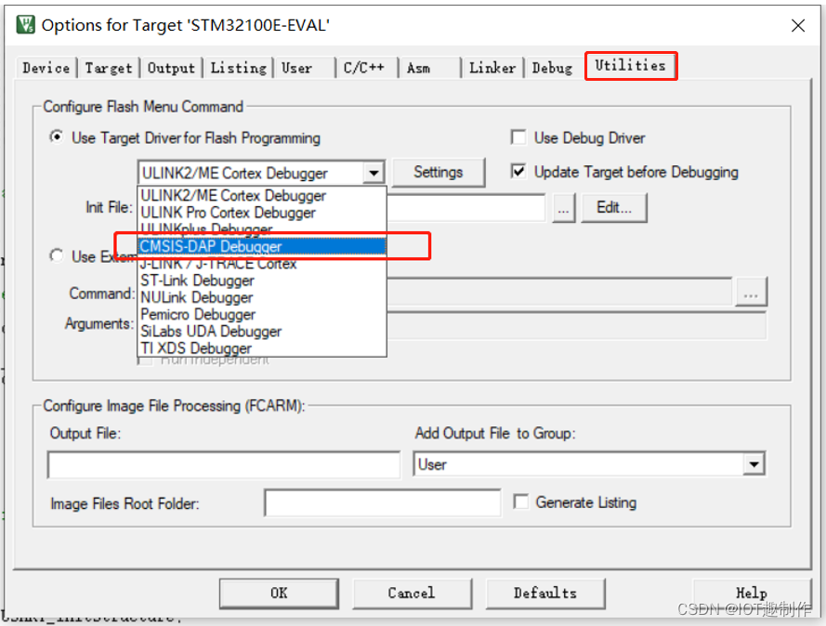Select the Utilities tab
Viewport: 826px width, 626px height.
(x=631, y=65)
